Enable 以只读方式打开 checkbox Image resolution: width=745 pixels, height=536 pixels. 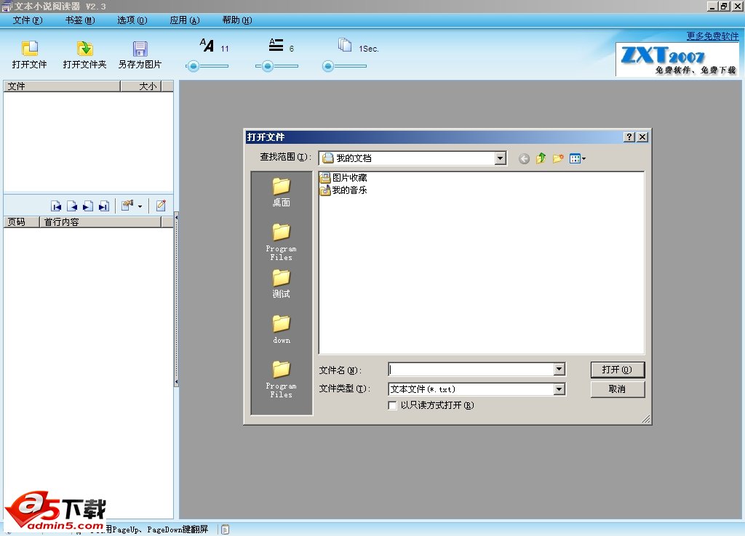pyautogui.click(x=392, y=405)
